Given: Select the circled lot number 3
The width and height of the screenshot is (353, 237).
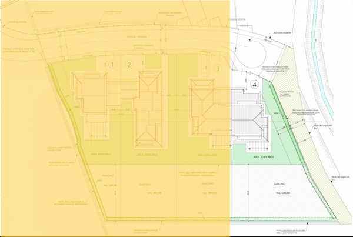Looking at the screenshot, I should click(218, 68).
